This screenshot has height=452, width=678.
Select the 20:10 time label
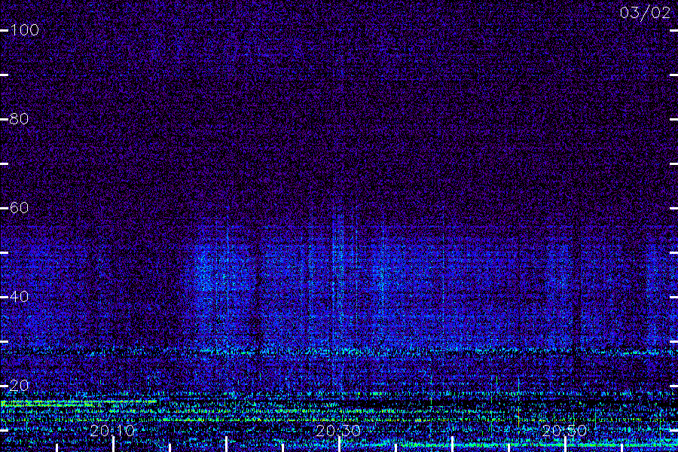pyautogui.click(x=112, y=430)
